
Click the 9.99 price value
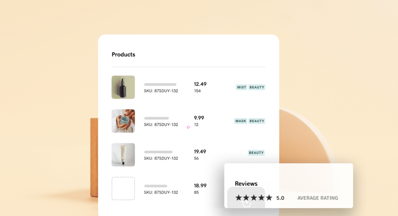coord(199,118)
